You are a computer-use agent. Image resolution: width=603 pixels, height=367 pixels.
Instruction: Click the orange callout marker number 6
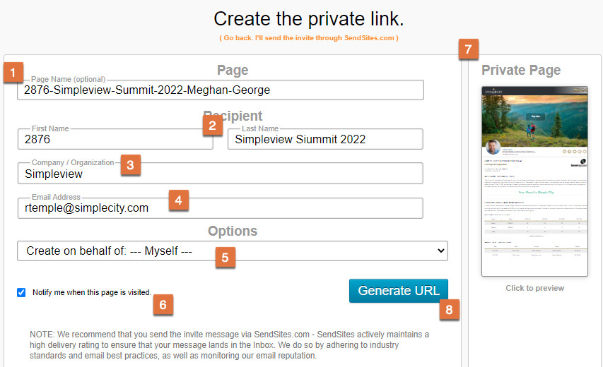[163, 305]
